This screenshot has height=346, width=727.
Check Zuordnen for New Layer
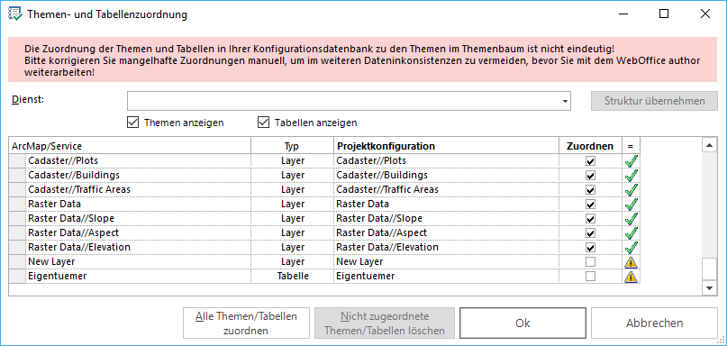(590, 262)
